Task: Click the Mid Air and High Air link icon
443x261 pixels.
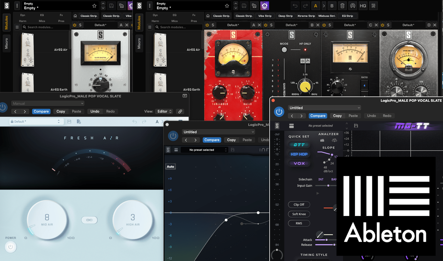Action: pos(89,220)
